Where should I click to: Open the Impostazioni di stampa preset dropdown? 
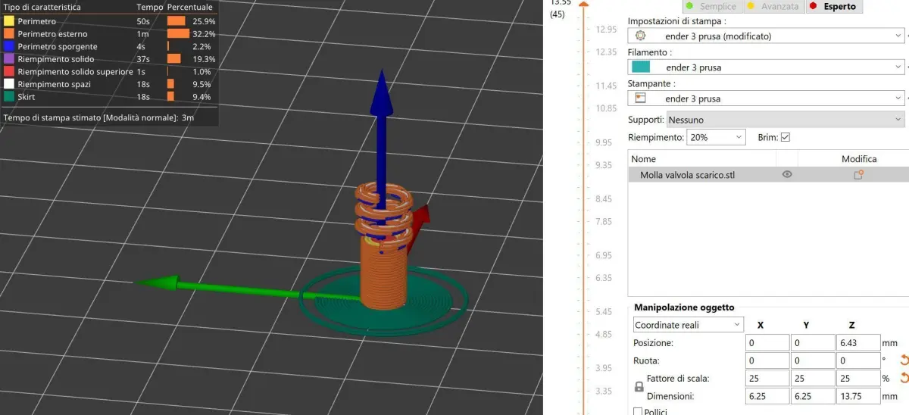coord(766,36)
